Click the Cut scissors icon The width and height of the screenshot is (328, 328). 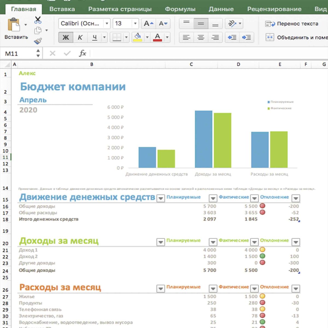click(x=38, y=20)
